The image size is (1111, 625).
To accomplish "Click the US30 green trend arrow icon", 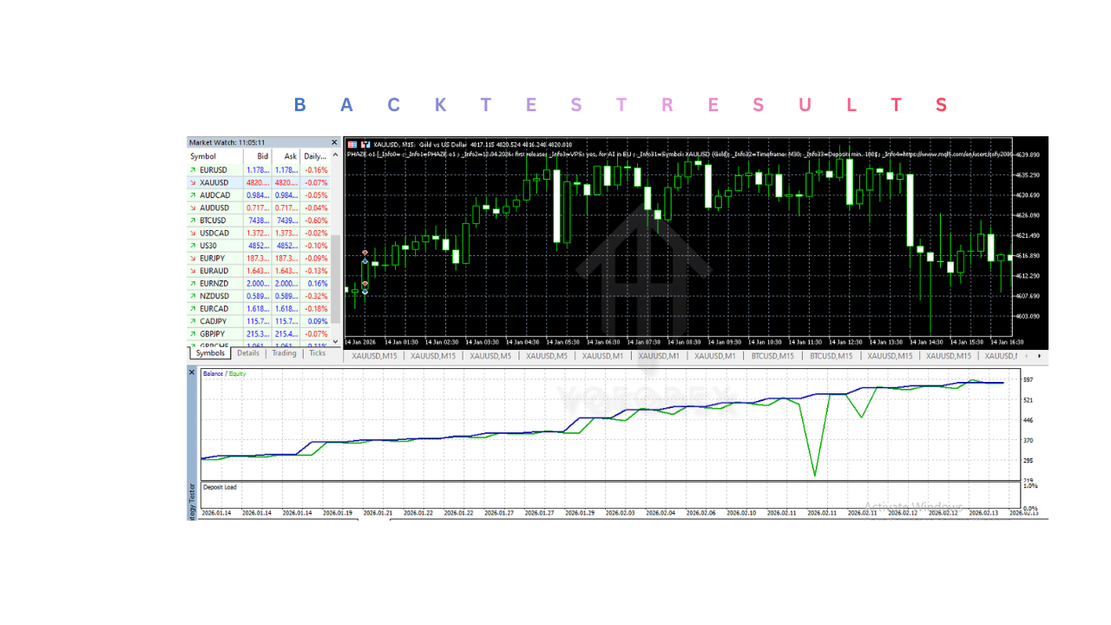I will point(193,245).
